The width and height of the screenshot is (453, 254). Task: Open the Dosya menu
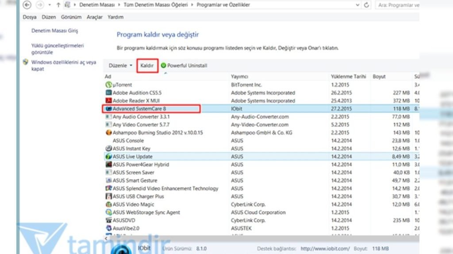(x=30, y=17)
